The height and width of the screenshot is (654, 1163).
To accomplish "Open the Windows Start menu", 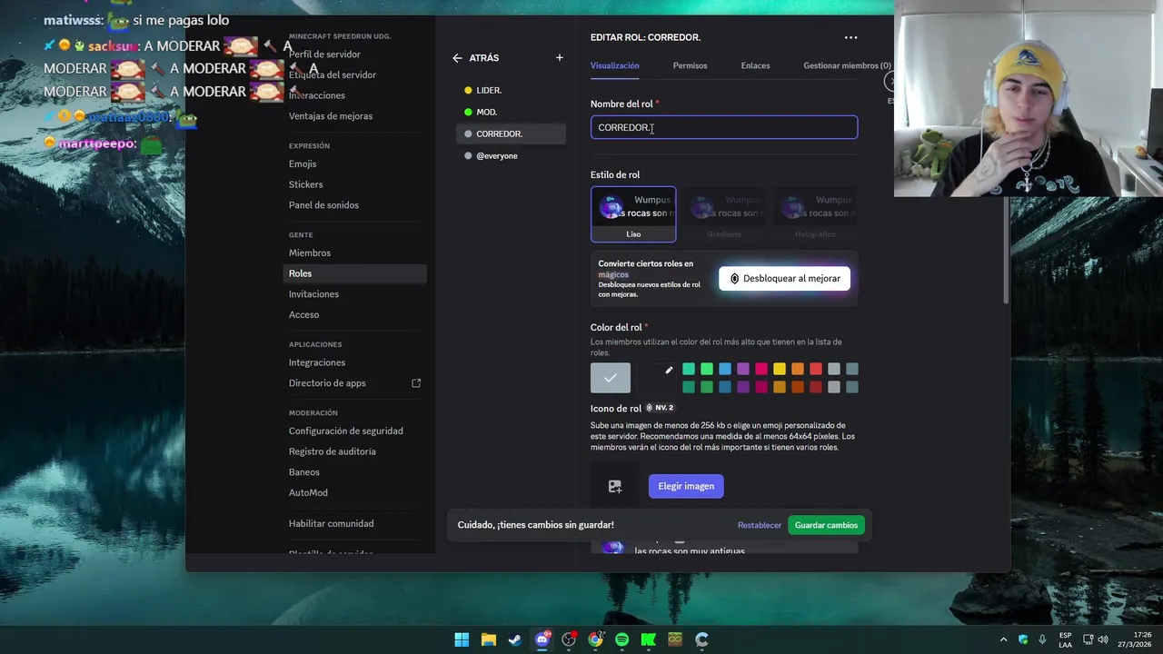I will click(462, 639).
